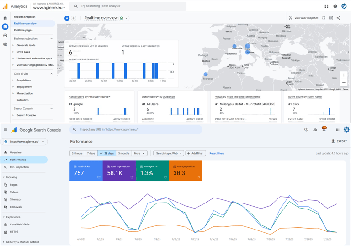
Task: Open Reports snapshot in Analytics menu
Action: [25, 17]
